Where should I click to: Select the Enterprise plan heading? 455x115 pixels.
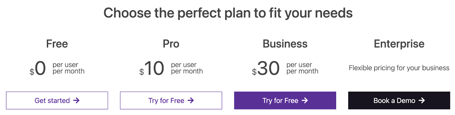pyautogui.click(x=399, y=44)
